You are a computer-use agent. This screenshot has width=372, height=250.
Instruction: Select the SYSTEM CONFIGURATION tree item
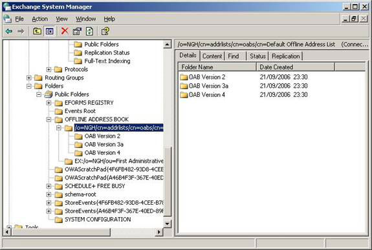pos(98,220)
